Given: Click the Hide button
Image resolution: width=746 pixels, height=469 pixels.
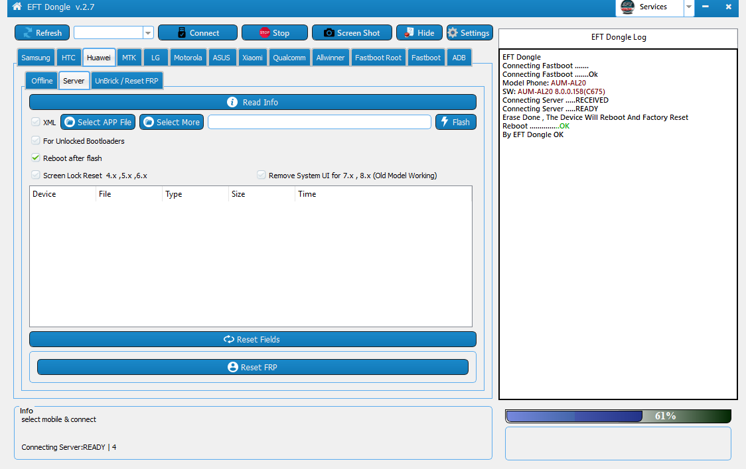Looking at the screenshot, I should pyautogui.click(x=419, y=32).
